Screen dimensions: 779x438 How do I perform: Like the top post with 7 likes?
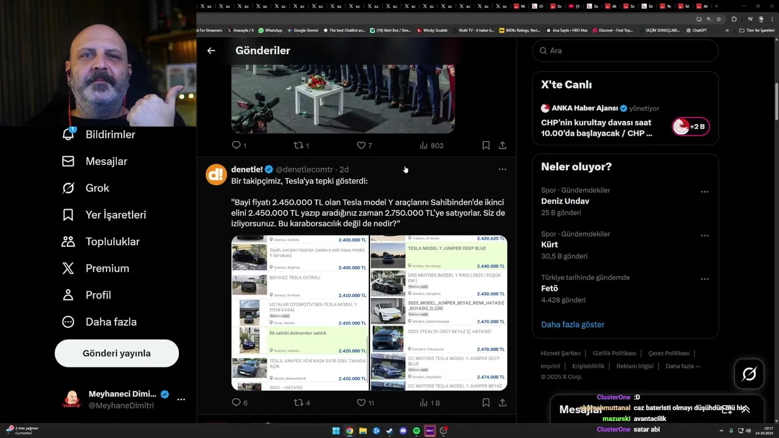click(364, 145)
